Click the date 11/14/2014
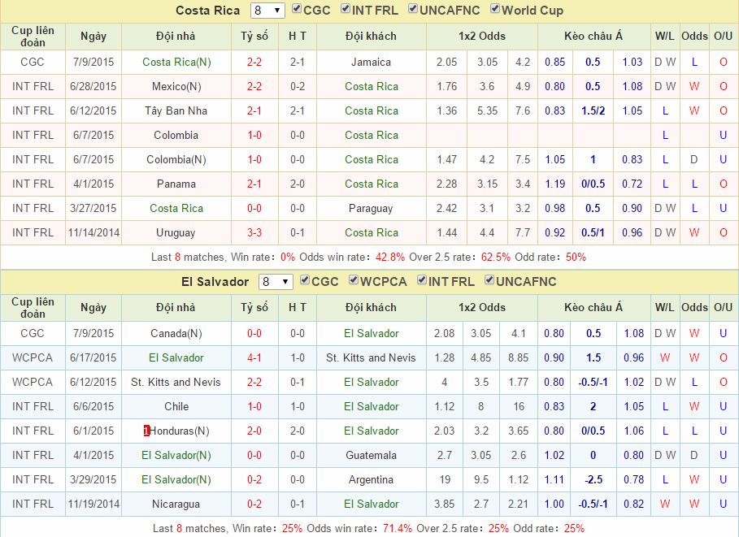 point(93,232)
